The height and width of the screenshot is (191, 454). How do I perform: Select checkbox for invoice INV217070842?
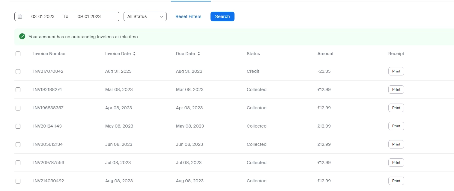[18, 72]
